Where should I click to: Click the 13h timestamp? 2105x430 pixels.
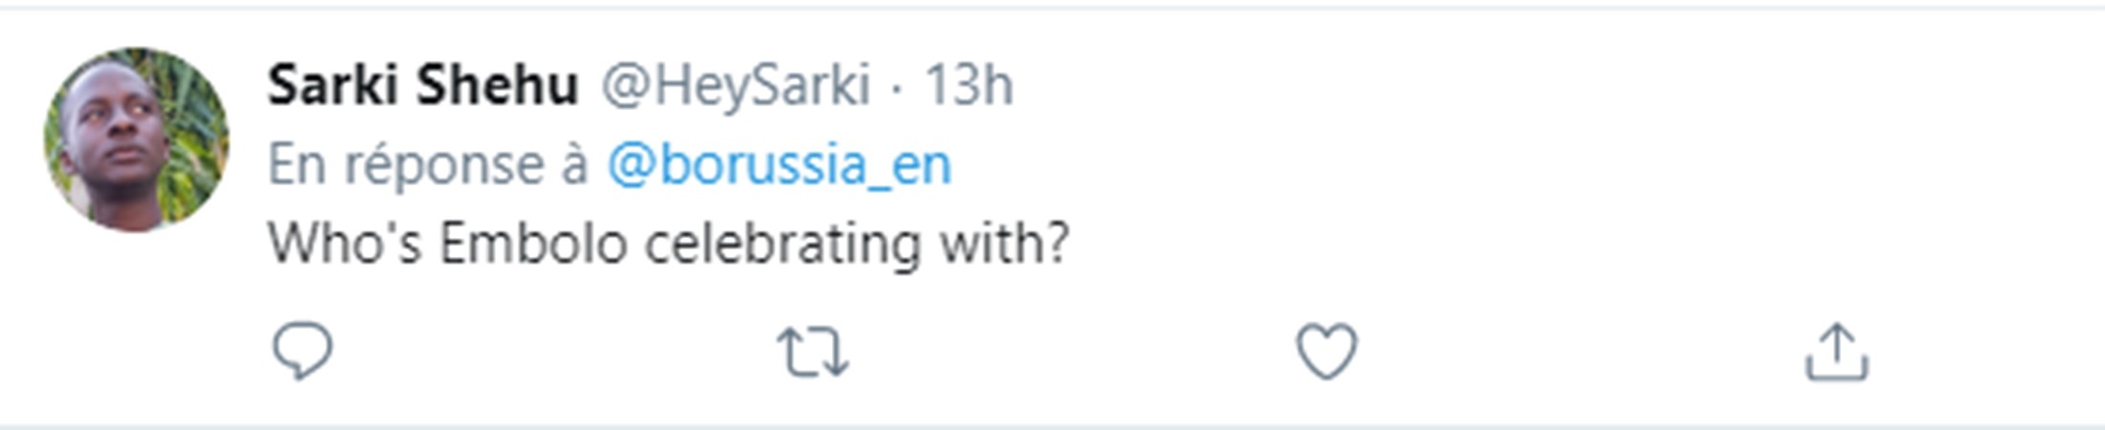(968, 85)
